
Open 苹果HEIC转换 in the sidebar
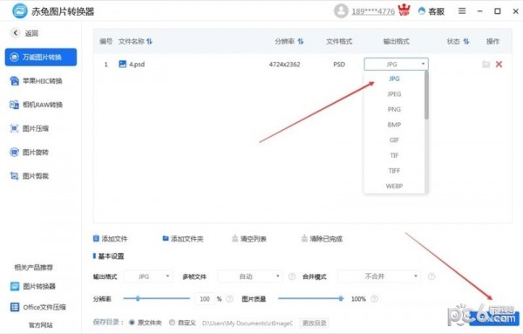click(36, 81)
